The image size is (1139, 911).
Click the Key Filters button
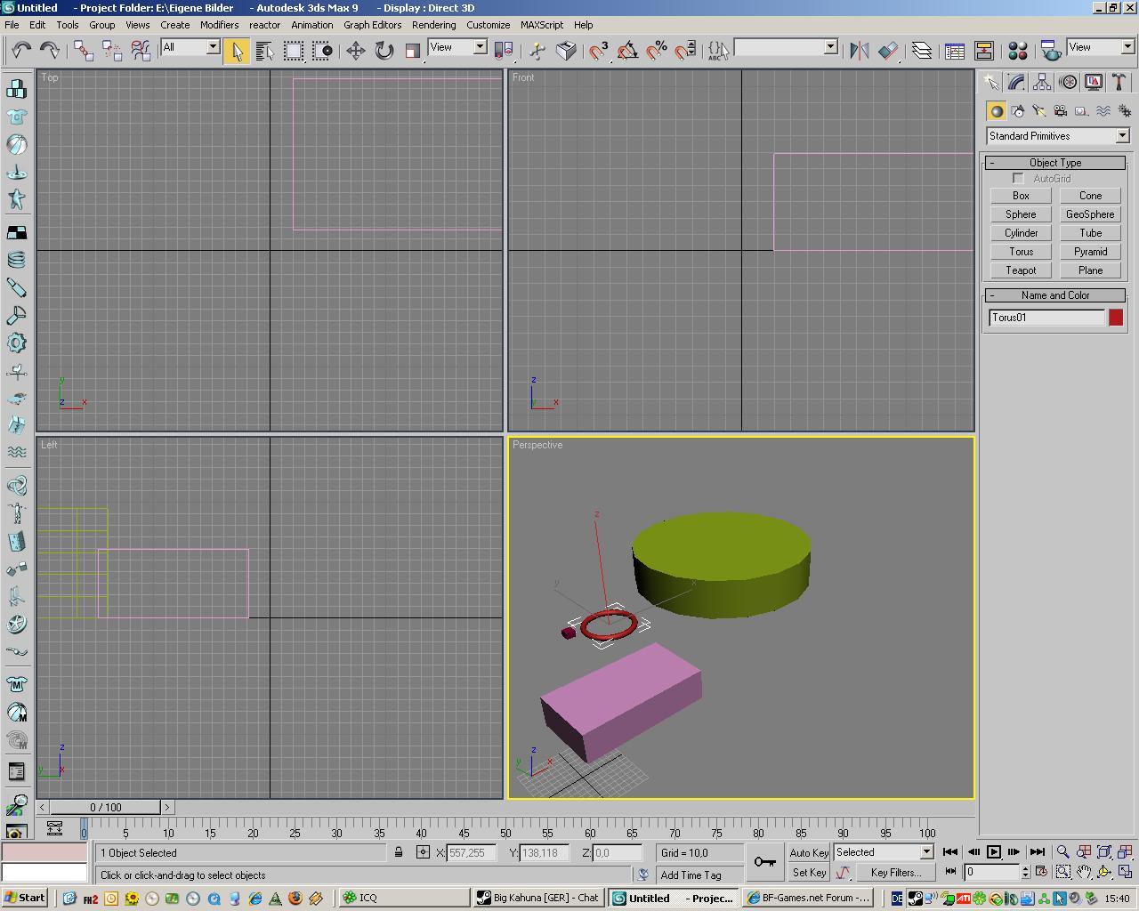pos(895,873)
